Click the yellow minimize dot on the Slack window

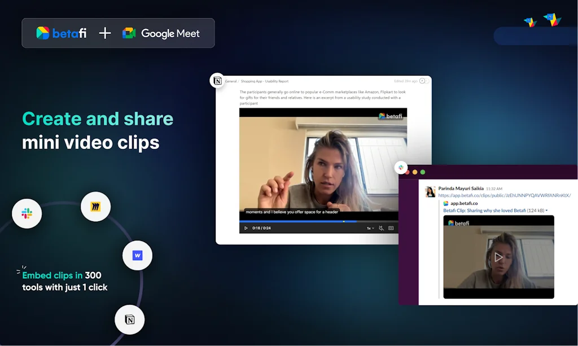tap(415, 172)
